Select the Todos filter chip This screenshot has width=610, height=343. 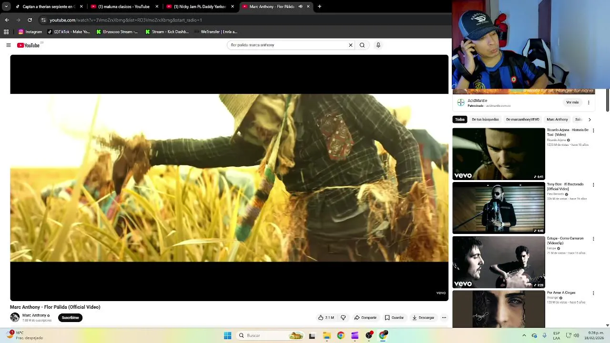pos(460,120)
